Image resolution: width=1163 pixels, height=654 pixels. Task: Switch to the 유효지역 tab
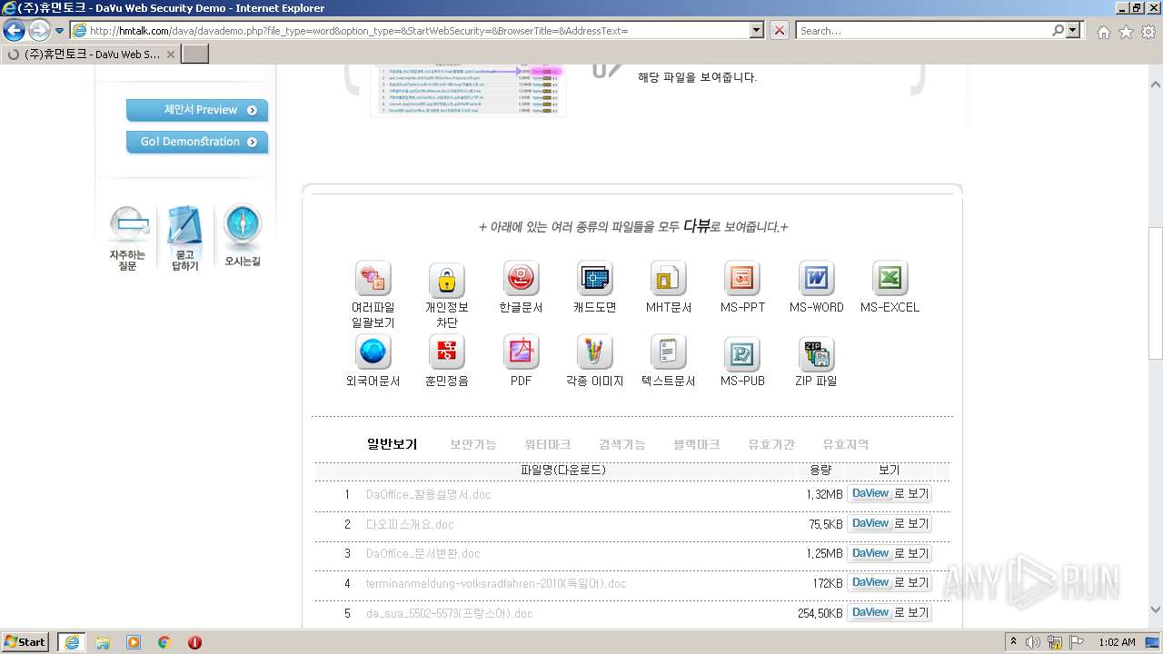coord(846,444)
